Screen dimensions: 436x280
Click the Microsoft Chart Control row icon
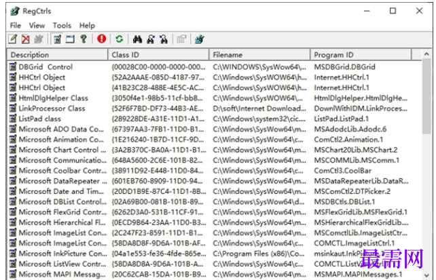13,150
